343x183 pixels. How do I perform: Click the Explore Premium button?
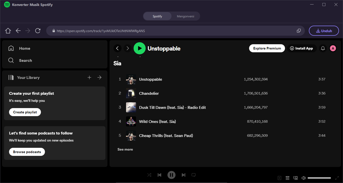click(267, 48)
